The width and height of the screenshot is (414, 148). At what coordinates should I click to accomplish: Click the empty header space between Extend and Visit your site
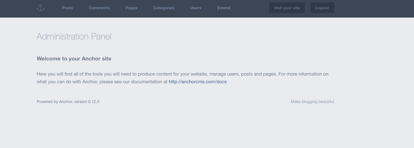[250, 8]
